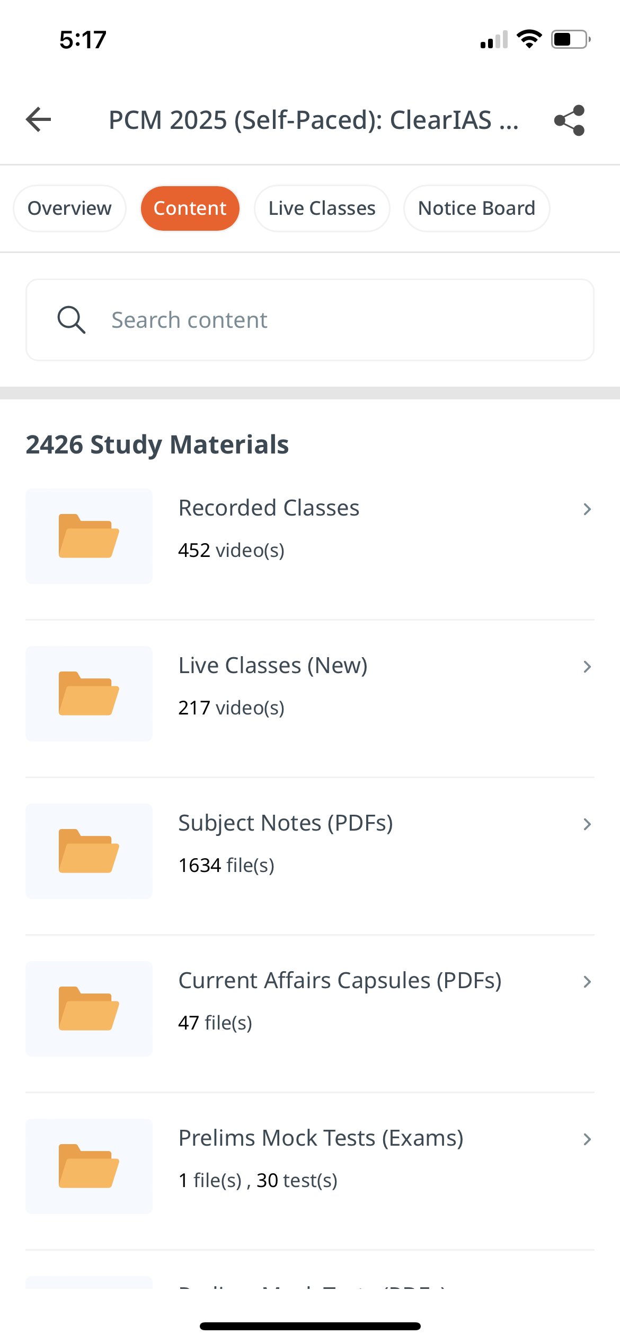The width and height of the screenshot is (620, 1343).
Task: Click the search magnifier icon
Action: pos(71,320)
